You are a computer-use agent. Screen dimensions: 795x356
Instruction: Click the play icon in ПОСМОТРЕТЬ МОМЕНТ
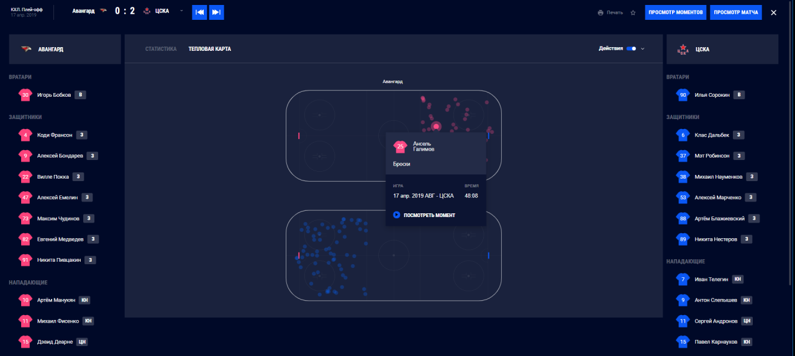click(396, 215)
